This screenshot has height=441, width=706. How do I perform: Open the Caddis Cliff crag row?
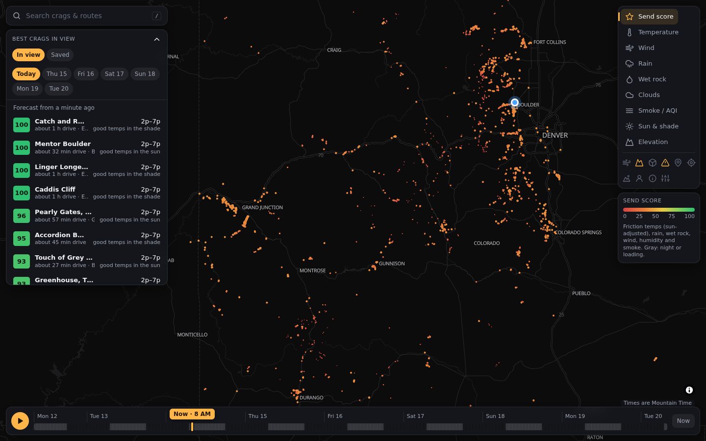point(87,193)
